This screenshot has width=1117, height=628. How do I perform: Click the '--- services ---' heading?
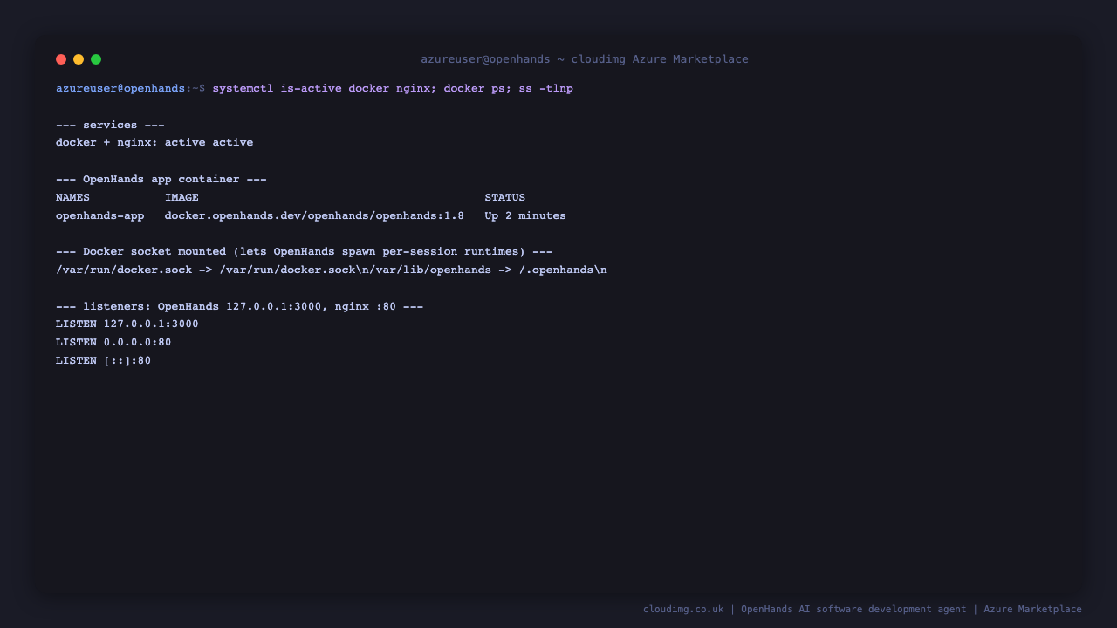tap(110, 125)
